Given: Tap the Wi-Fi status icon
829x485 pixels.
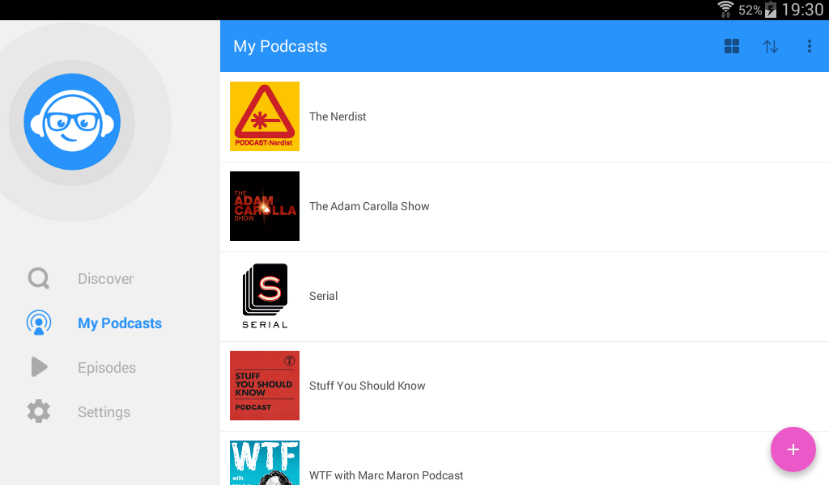Looking at the screenshot, I should [x=725, y=10].
